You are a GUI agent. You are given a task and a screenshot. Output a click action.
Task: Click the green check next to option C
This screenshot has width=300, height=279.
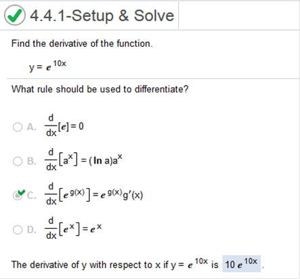point(22,193)
